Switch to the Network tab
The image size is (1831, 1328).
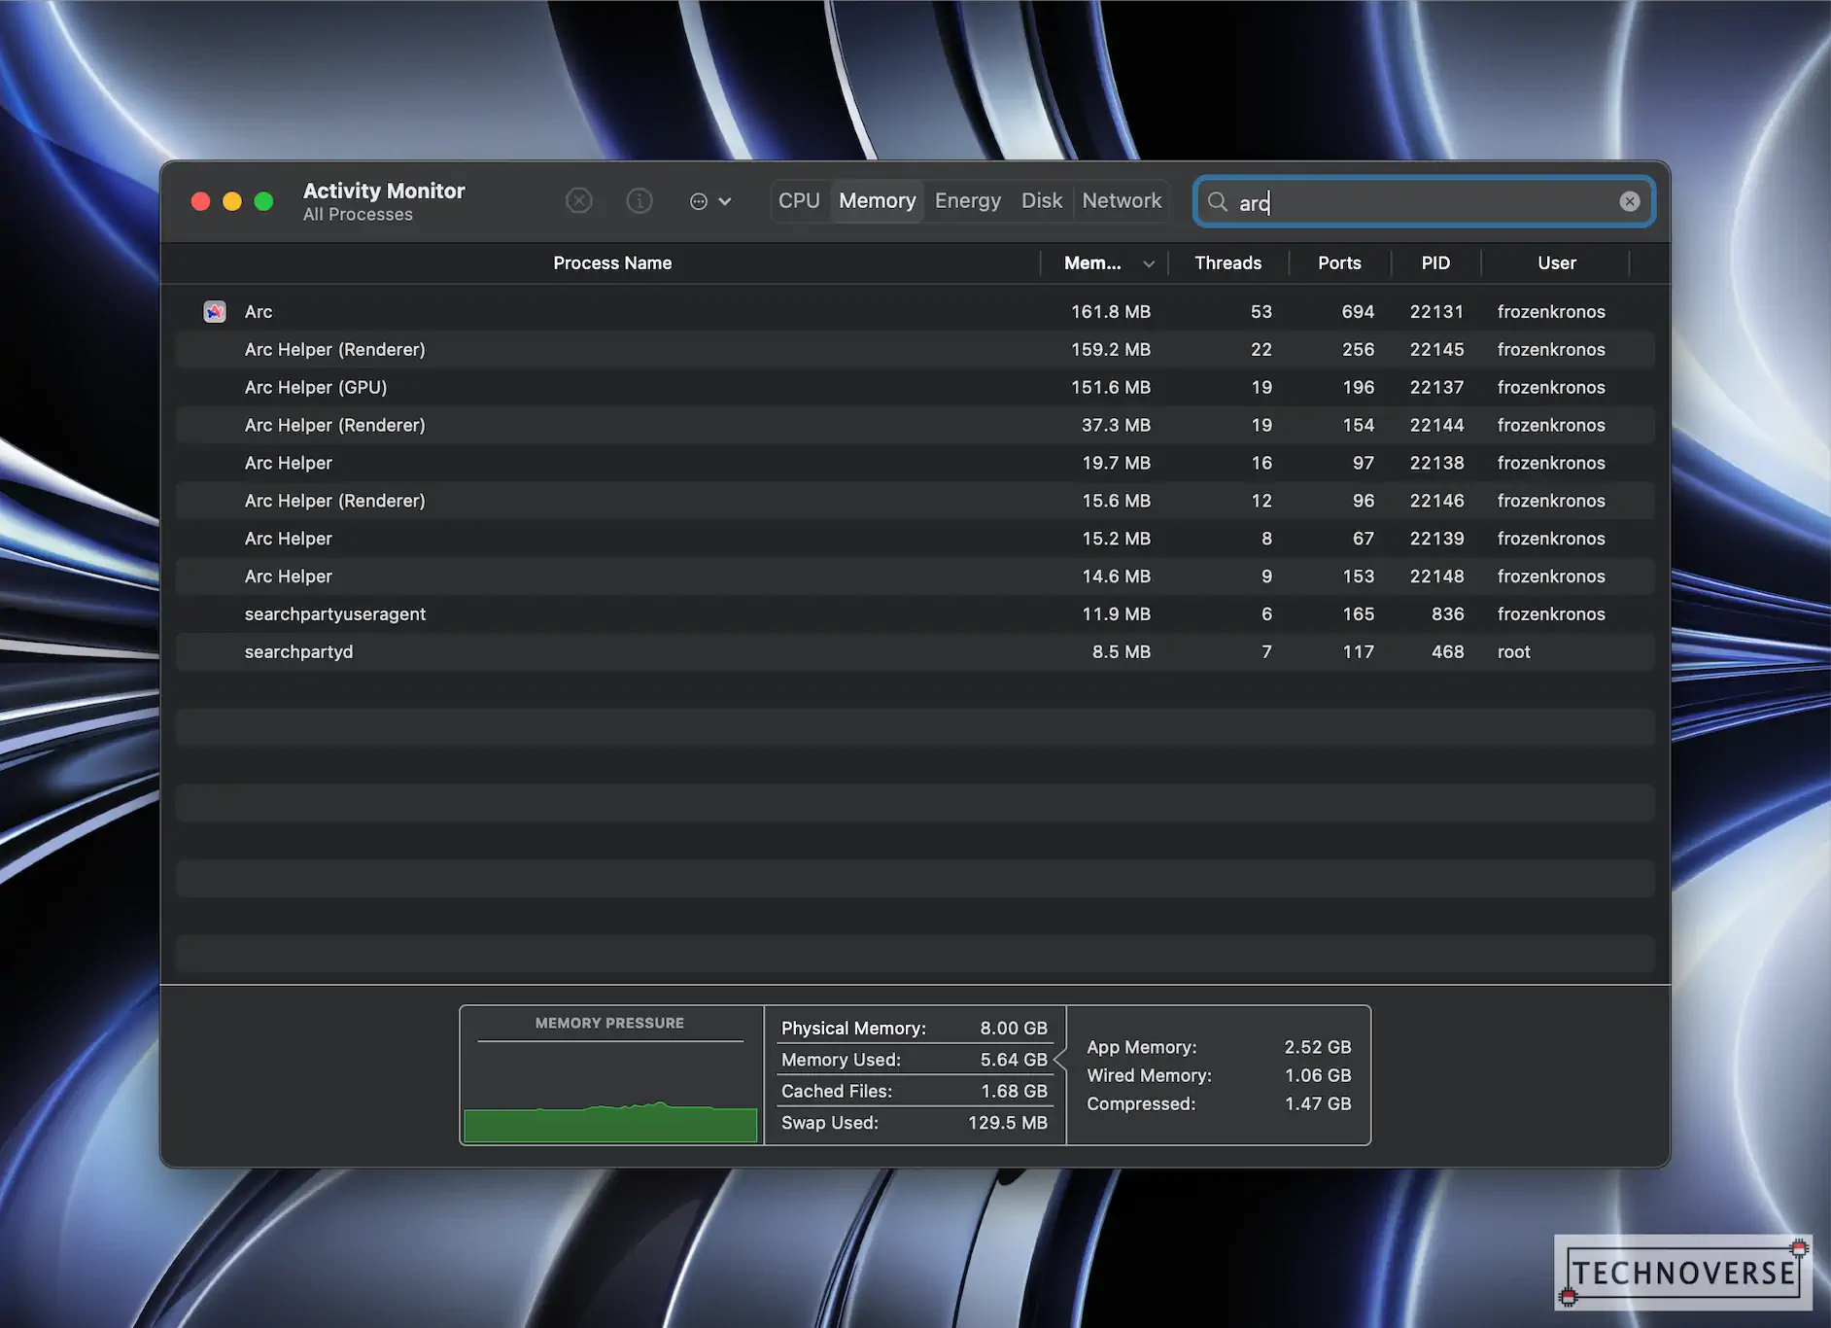[x=1122, y=201]
